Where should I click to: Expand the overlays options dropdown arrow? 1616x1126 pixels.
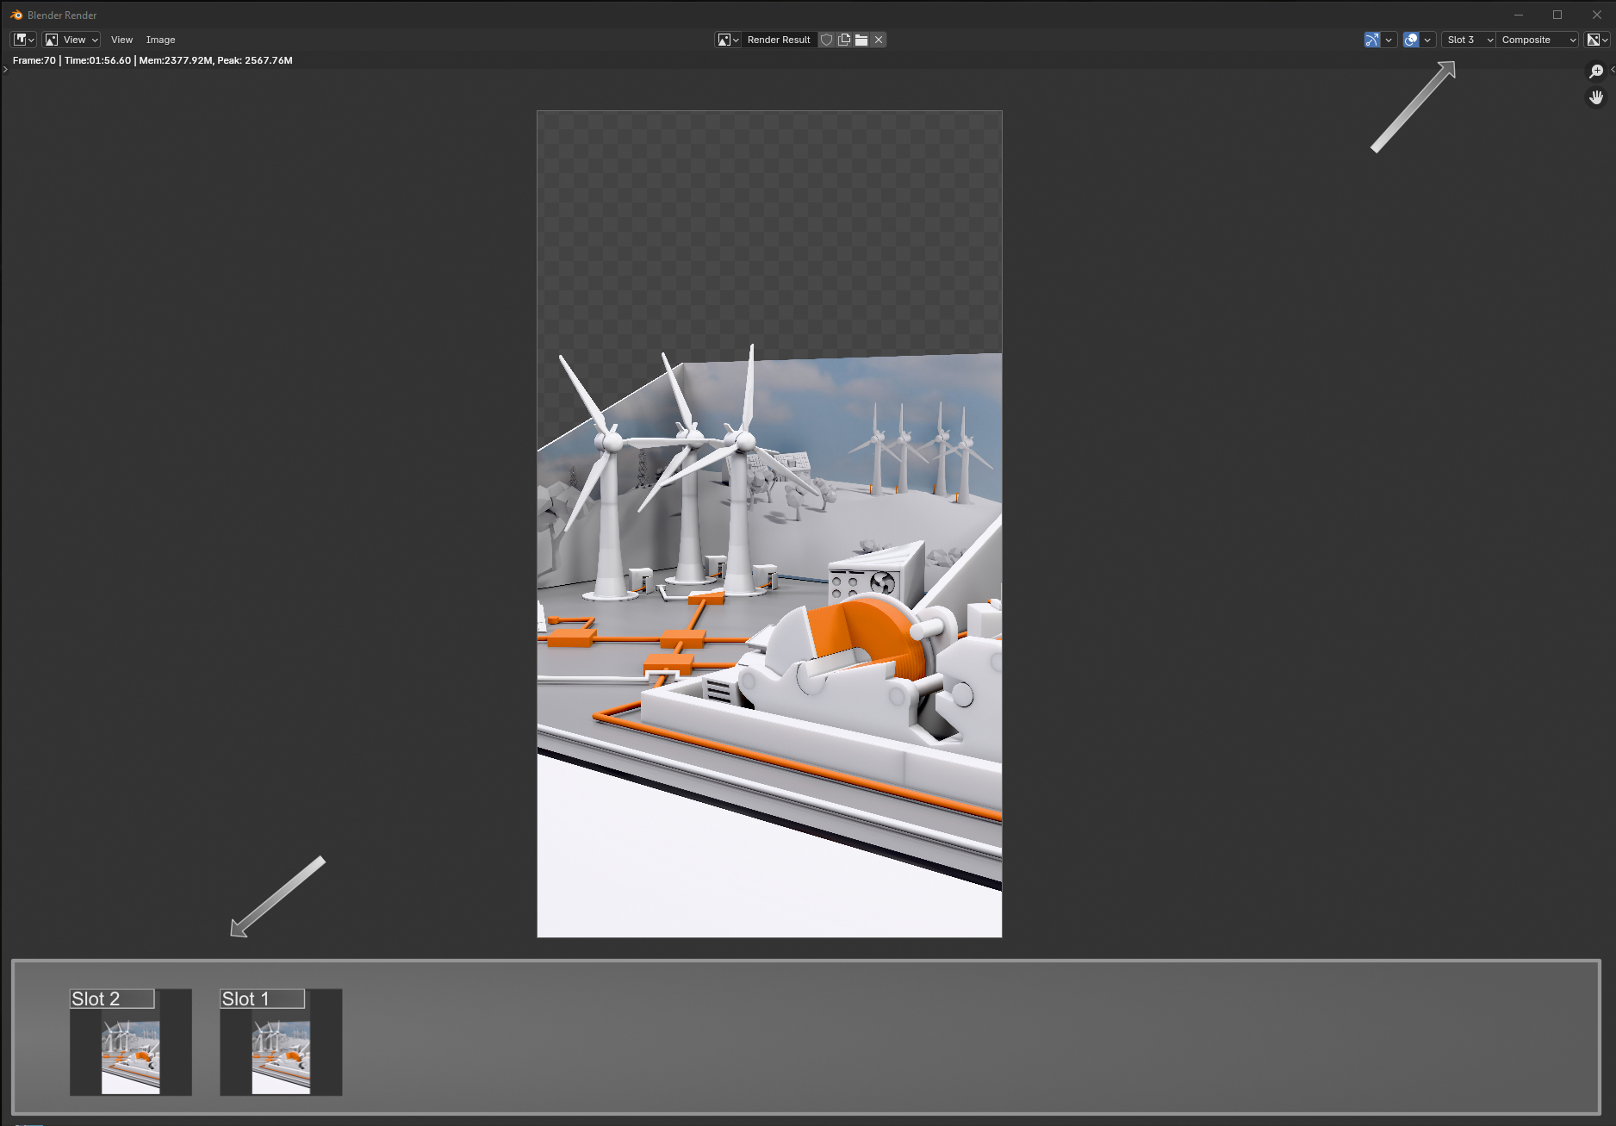coord(1427,40)
